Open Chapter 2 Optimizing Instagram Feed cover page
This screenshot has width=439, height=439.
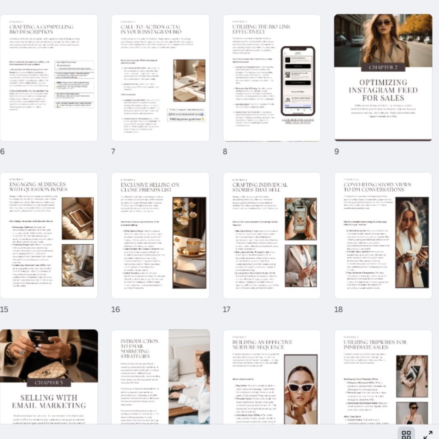click(x=383, y=78)
